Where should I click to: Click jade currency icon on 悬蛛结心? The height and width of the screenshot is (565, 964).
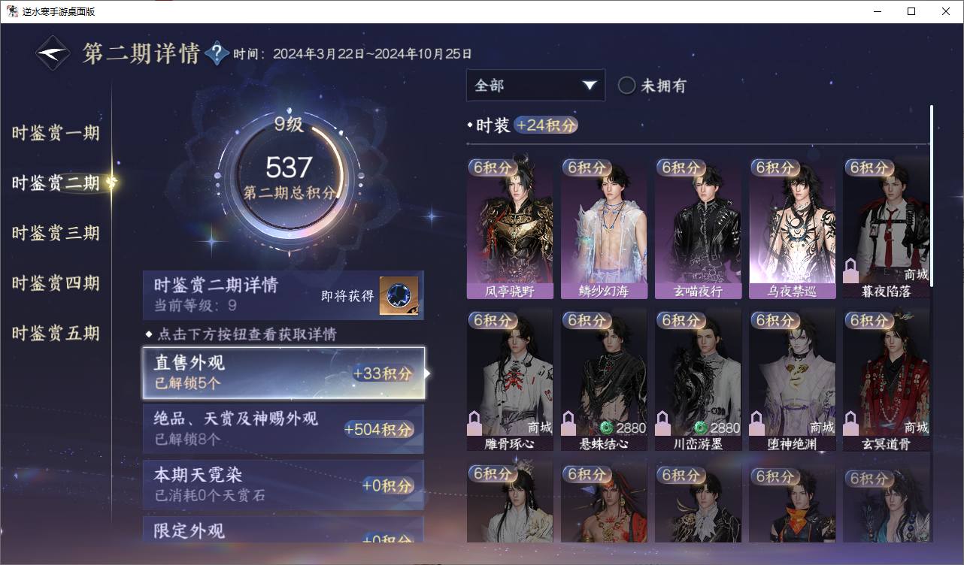point(606,428)
